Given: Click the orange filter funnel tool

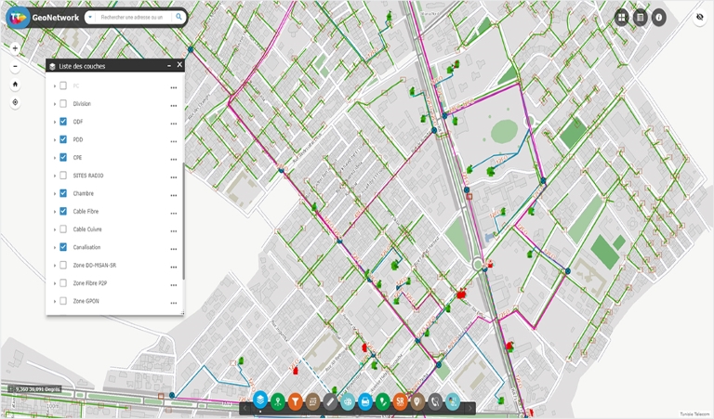Looking at the screenshot, I should pos(295,401).
